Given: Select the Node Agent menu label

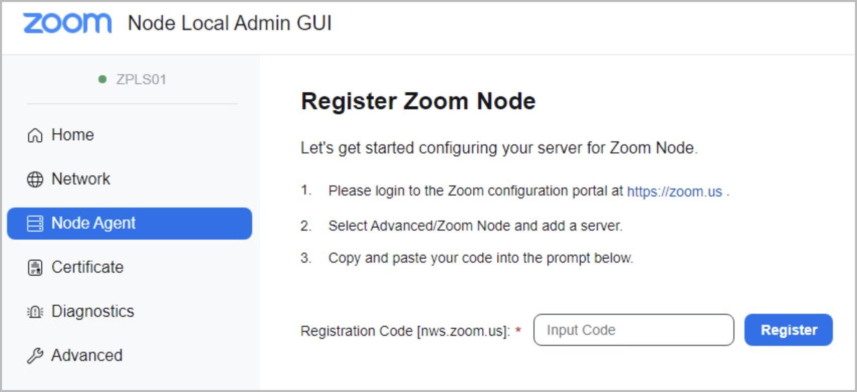Looking at the screenshot, I should (93, 223).
